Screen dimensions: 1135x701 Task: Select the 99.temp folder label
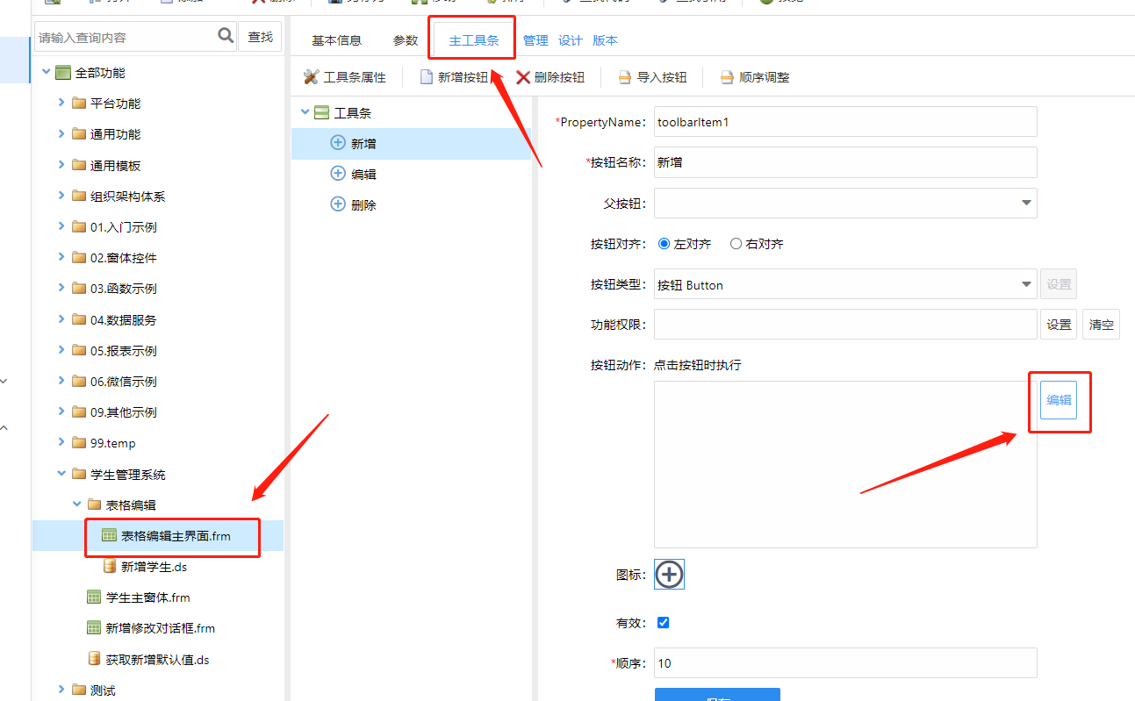click(113, 443)
